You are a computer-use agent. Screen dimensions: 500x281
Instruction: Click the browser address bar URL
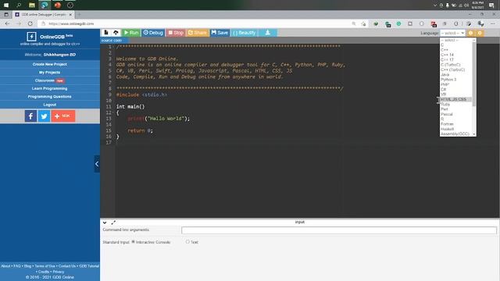71,23
